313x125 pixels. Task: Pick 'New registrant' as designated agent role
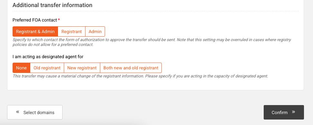(82, 68)
